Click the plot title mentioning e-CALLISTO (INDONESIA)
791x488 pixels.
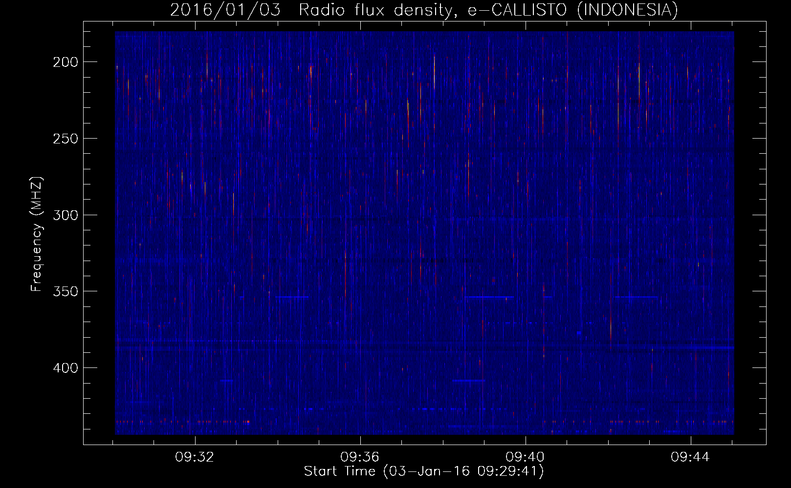click(424, 10)
